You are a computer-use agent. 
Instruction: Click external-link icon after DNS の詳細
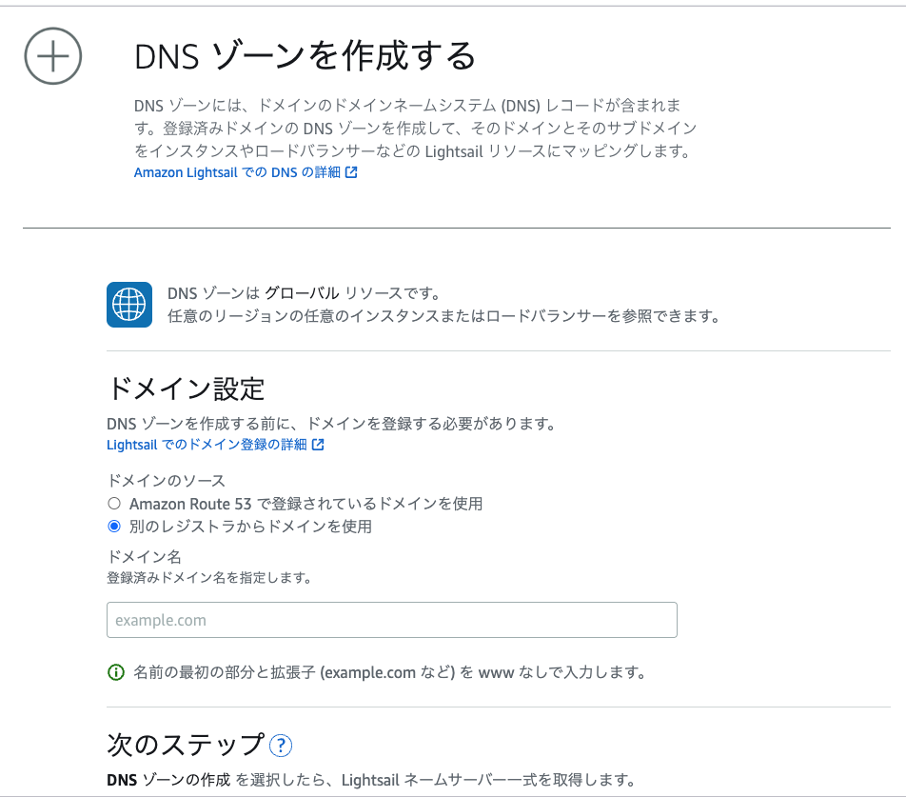pos(351,172)
